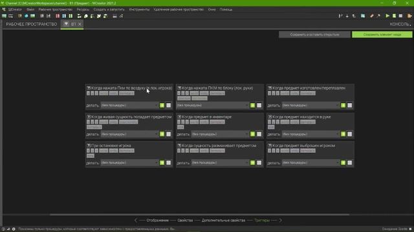
Task: Edit procedure button of 'Когда предмет изготовлен/переплавлен'
Action: [x=349, y=106]
